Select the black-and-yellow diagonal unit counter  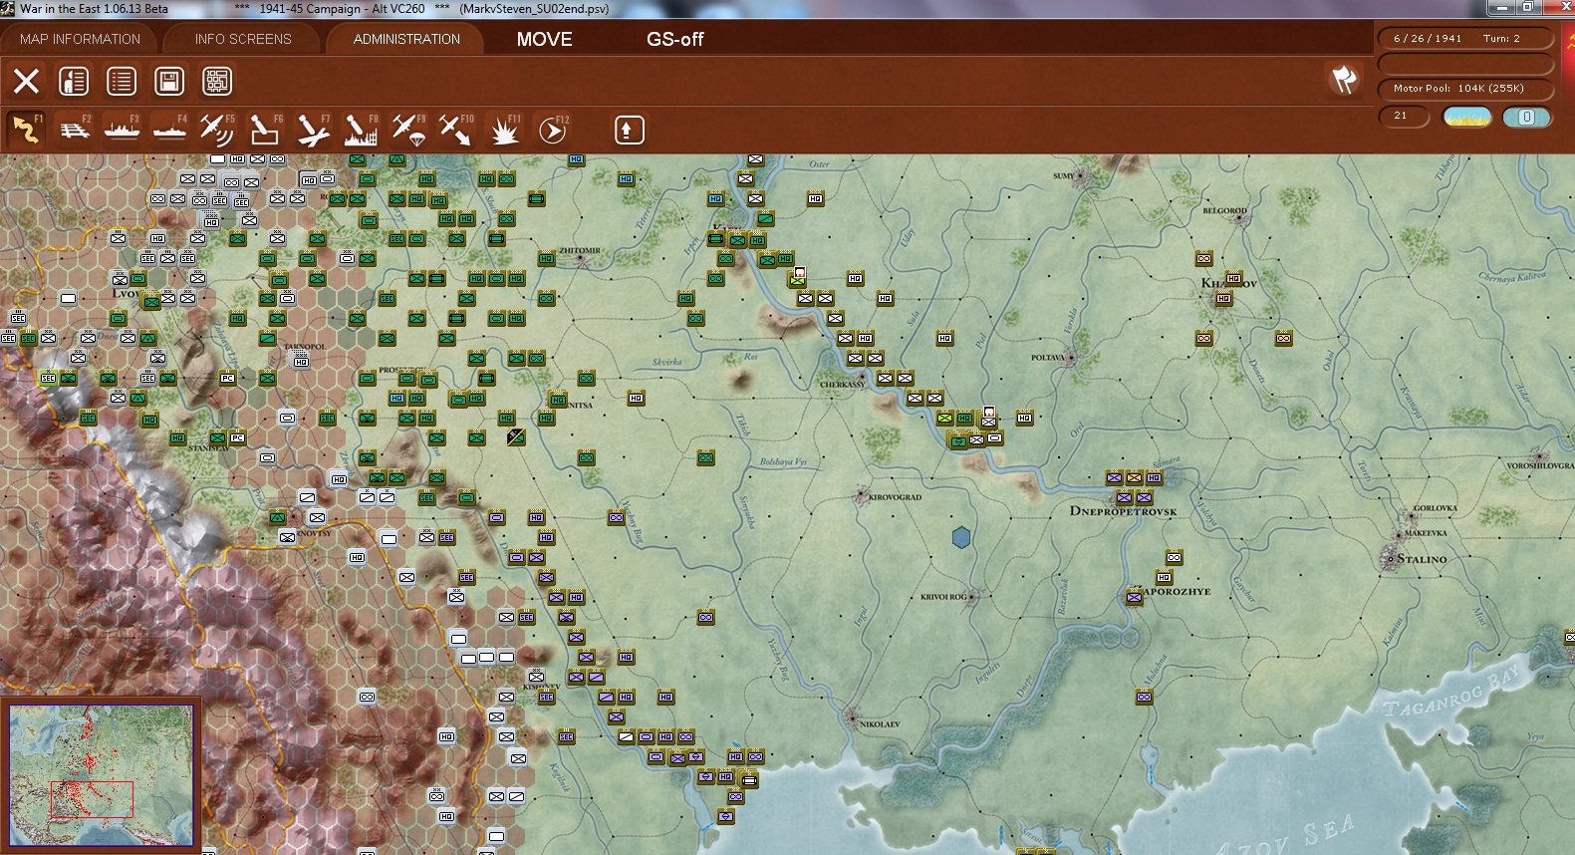pyautogui.click(x=516, y=436)
